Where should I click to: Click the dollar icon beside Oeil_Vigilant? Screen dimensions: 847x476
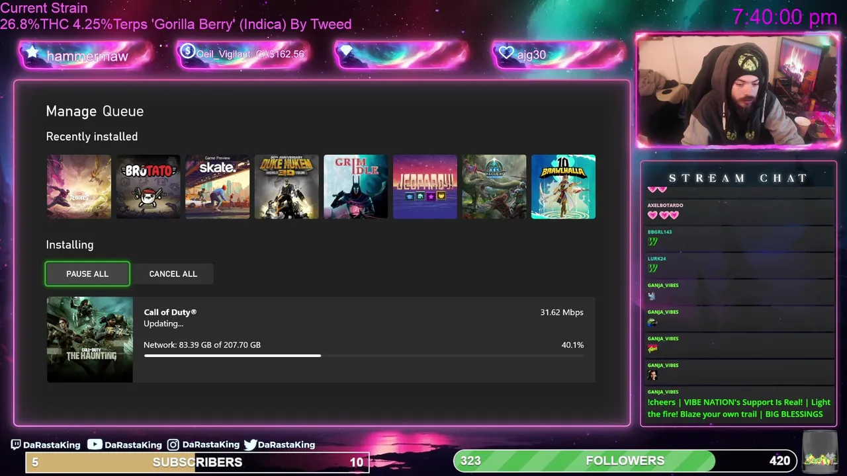coord(187,52)
